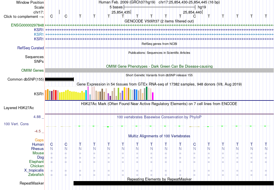Click the Chicken species label
274x190 pixels.
tap(37, 166)
